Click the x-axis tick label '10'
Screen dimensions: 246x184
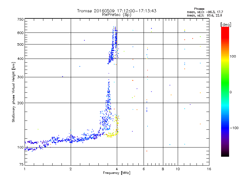pyautogui.click(x=178, y=169)
